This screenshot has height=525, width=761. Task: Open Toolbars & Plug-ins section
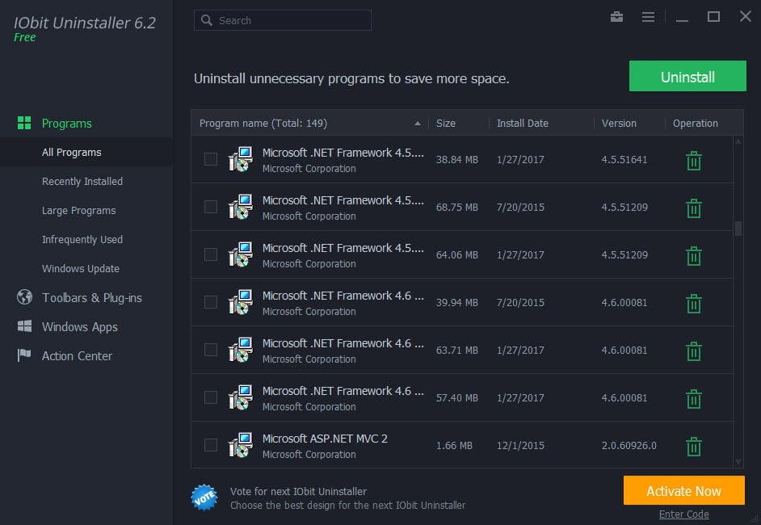pos(92,297)
